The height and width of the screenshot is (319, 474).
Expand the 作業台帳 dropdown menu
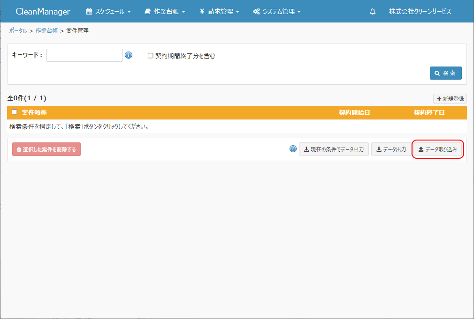point(165,12)
